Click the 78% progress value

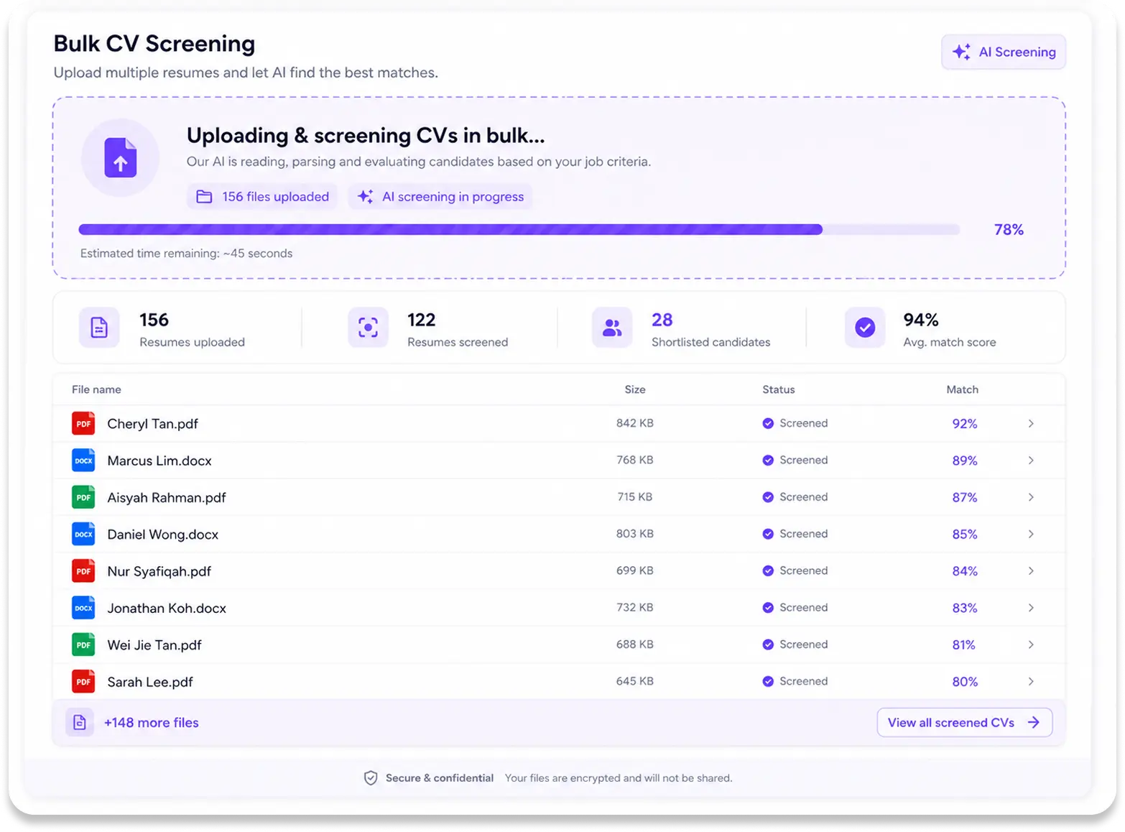click(x=1009, y=230)
